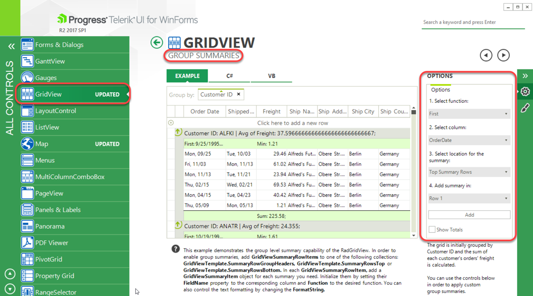Select the freight cell 69.53

point(272,185)
